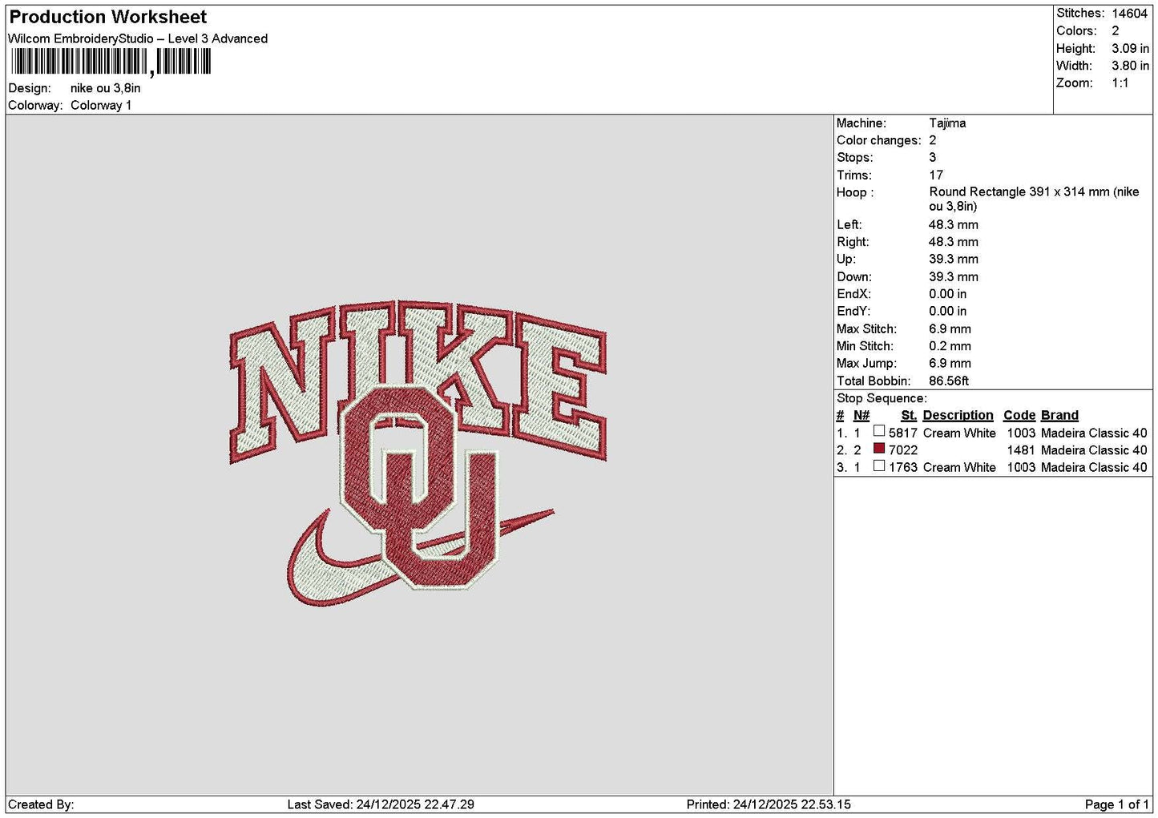Select stitch count 7022 in stop row 2
The width and height of the screenshot is (1158, 818).
point(903,450)
